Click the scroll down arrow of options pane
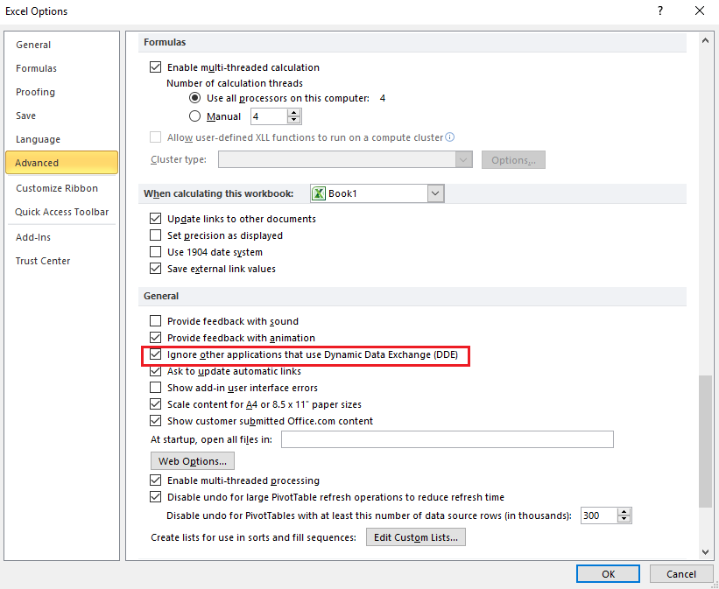This screenshot has width=719, height=589. click(x=705, y=552)
